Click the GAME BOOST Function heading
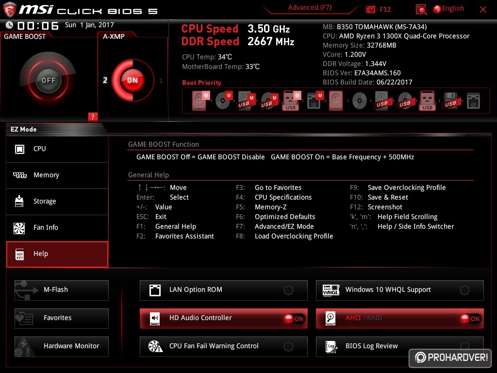 click(164, 144)
